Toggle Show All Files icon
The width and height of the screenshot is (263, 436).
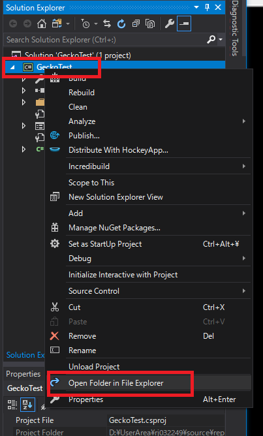click(150, 24)
